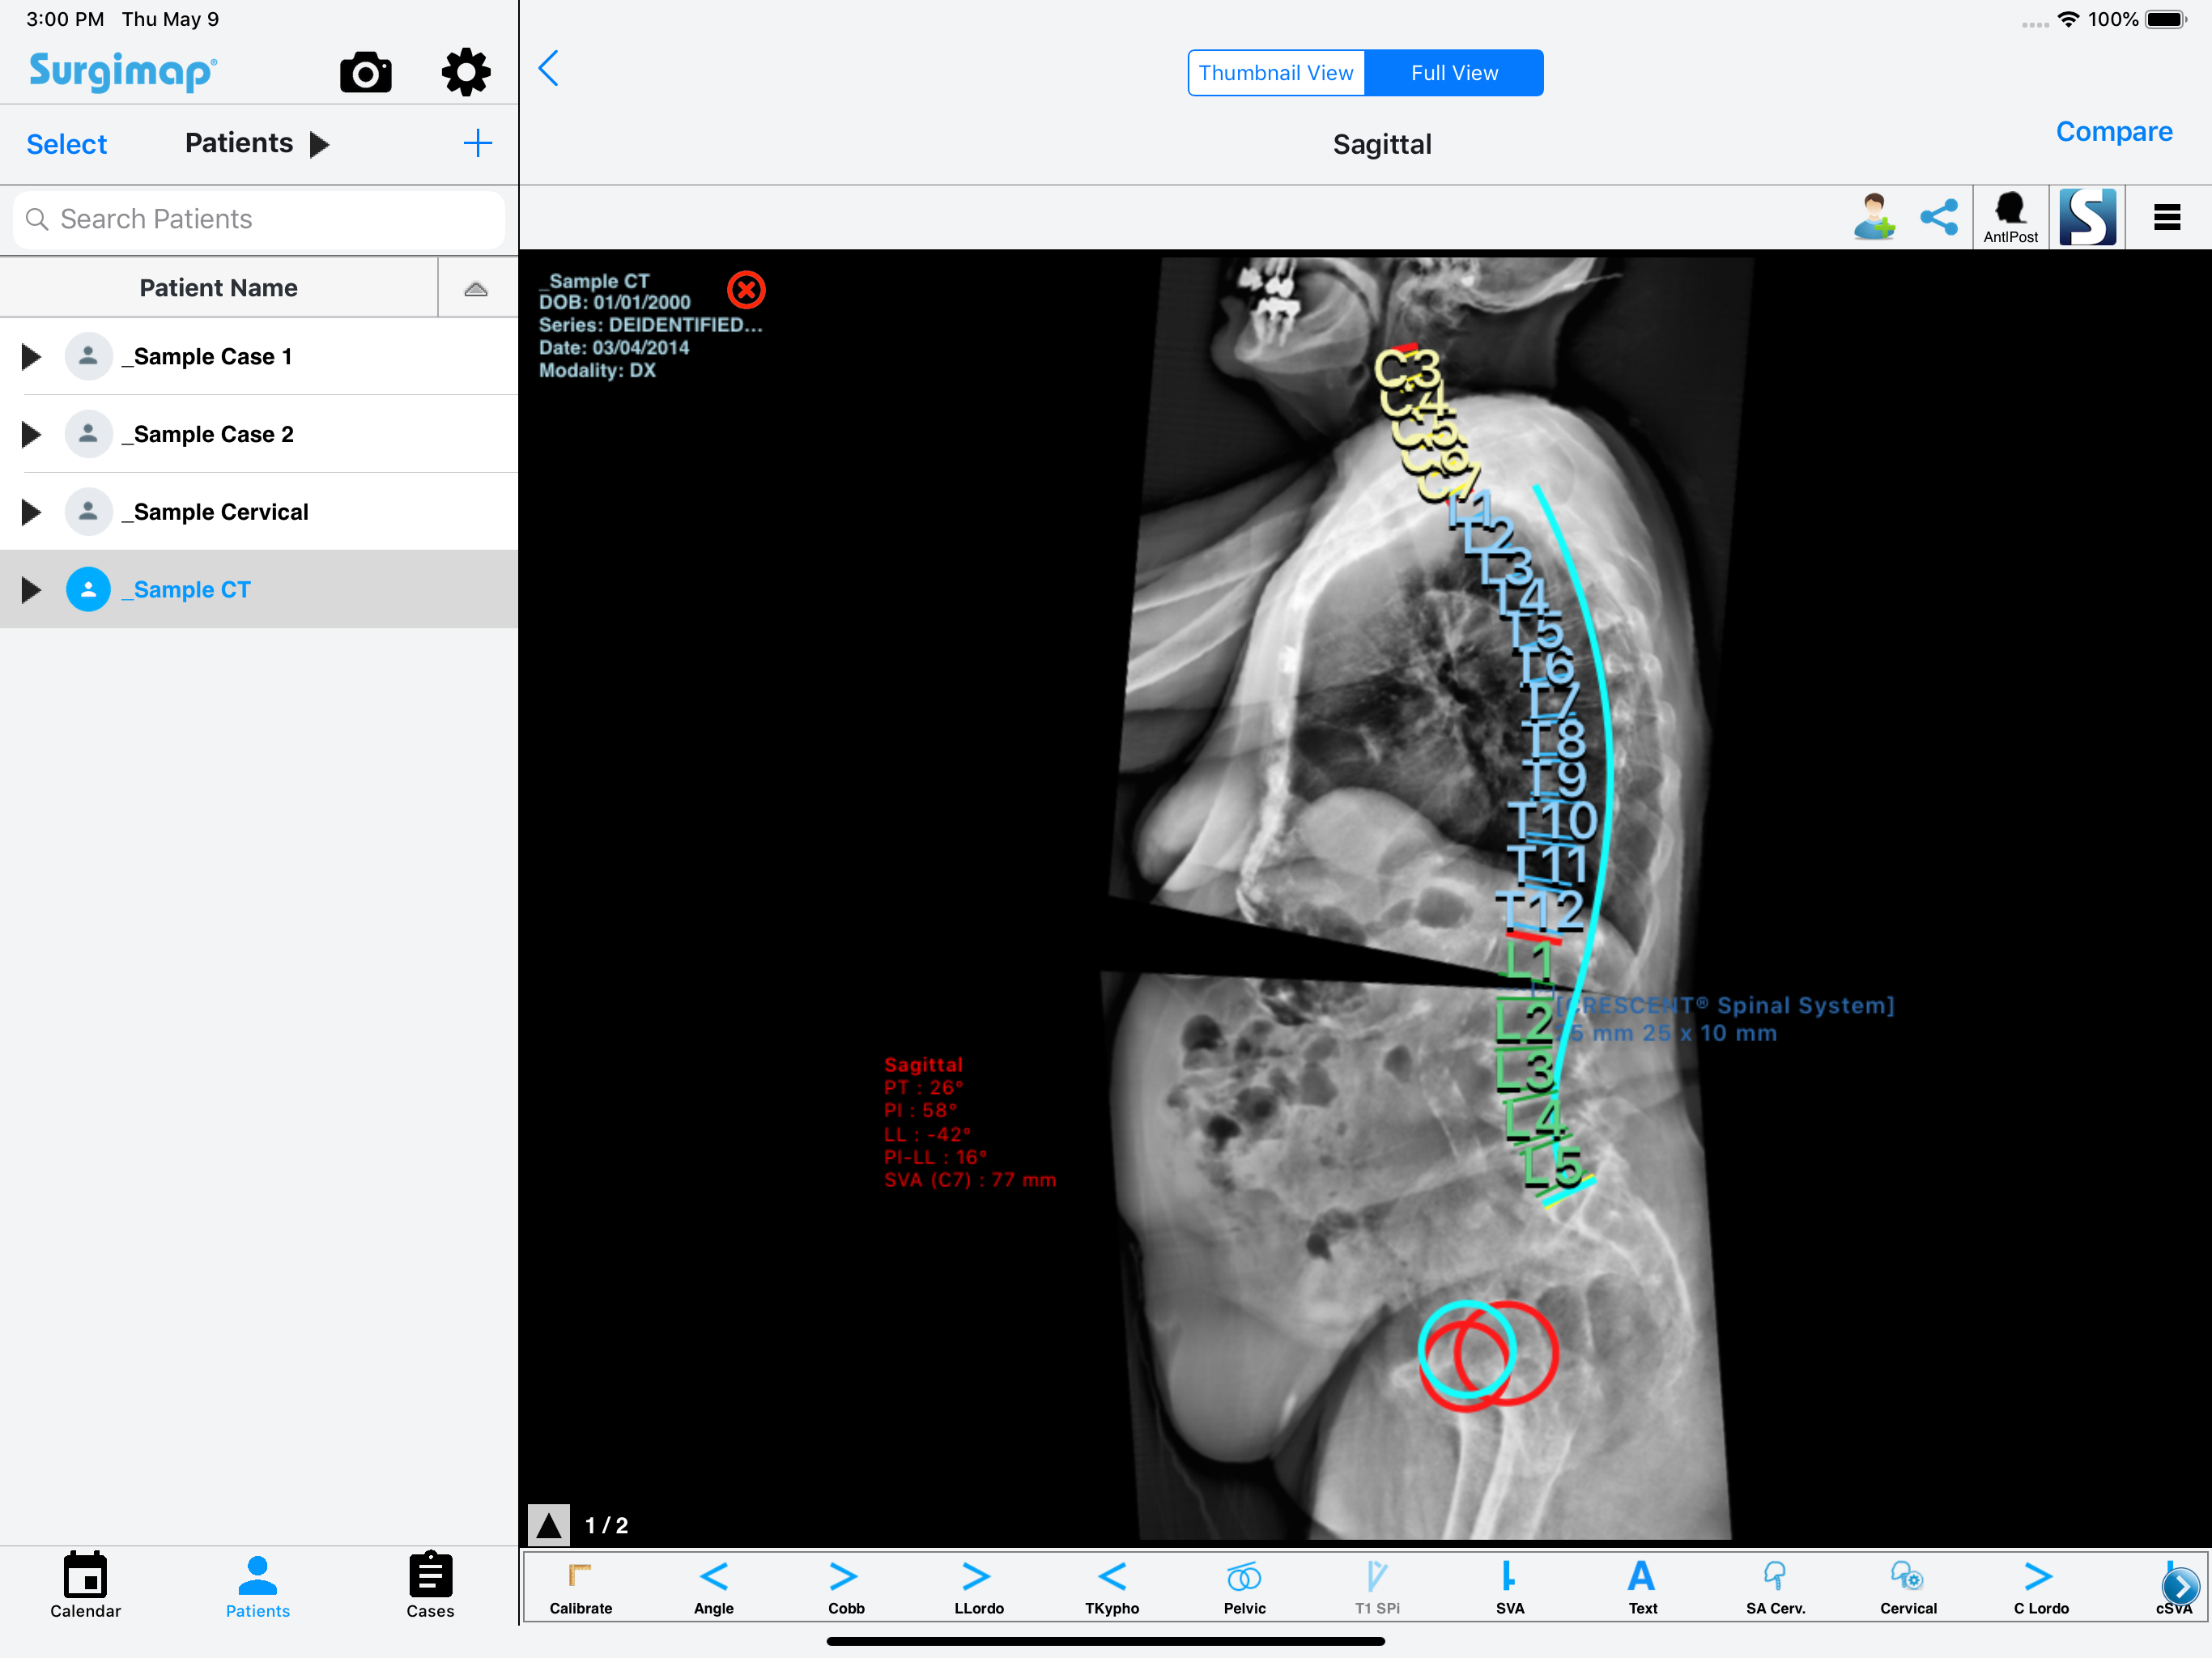Switch to Thumbnail View
This screenshot has height=1658, width=2212.
[x=1276, y=73]
